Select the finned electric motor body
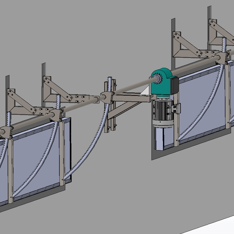Image resolution: width=234 pixels, height=234 pixels. pyautogui.click(x=163, y=110)
